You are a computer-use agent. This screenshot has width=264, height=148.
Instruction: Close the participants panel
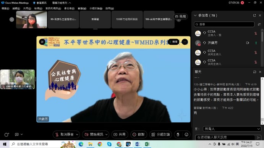[x=260, y=16]
